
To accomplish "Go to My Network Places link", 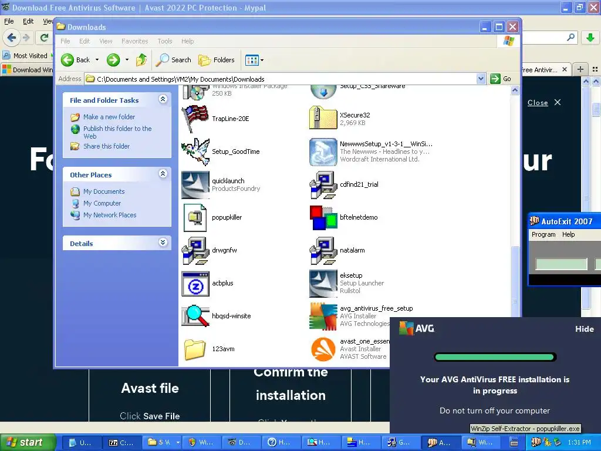I will point(110,215).
